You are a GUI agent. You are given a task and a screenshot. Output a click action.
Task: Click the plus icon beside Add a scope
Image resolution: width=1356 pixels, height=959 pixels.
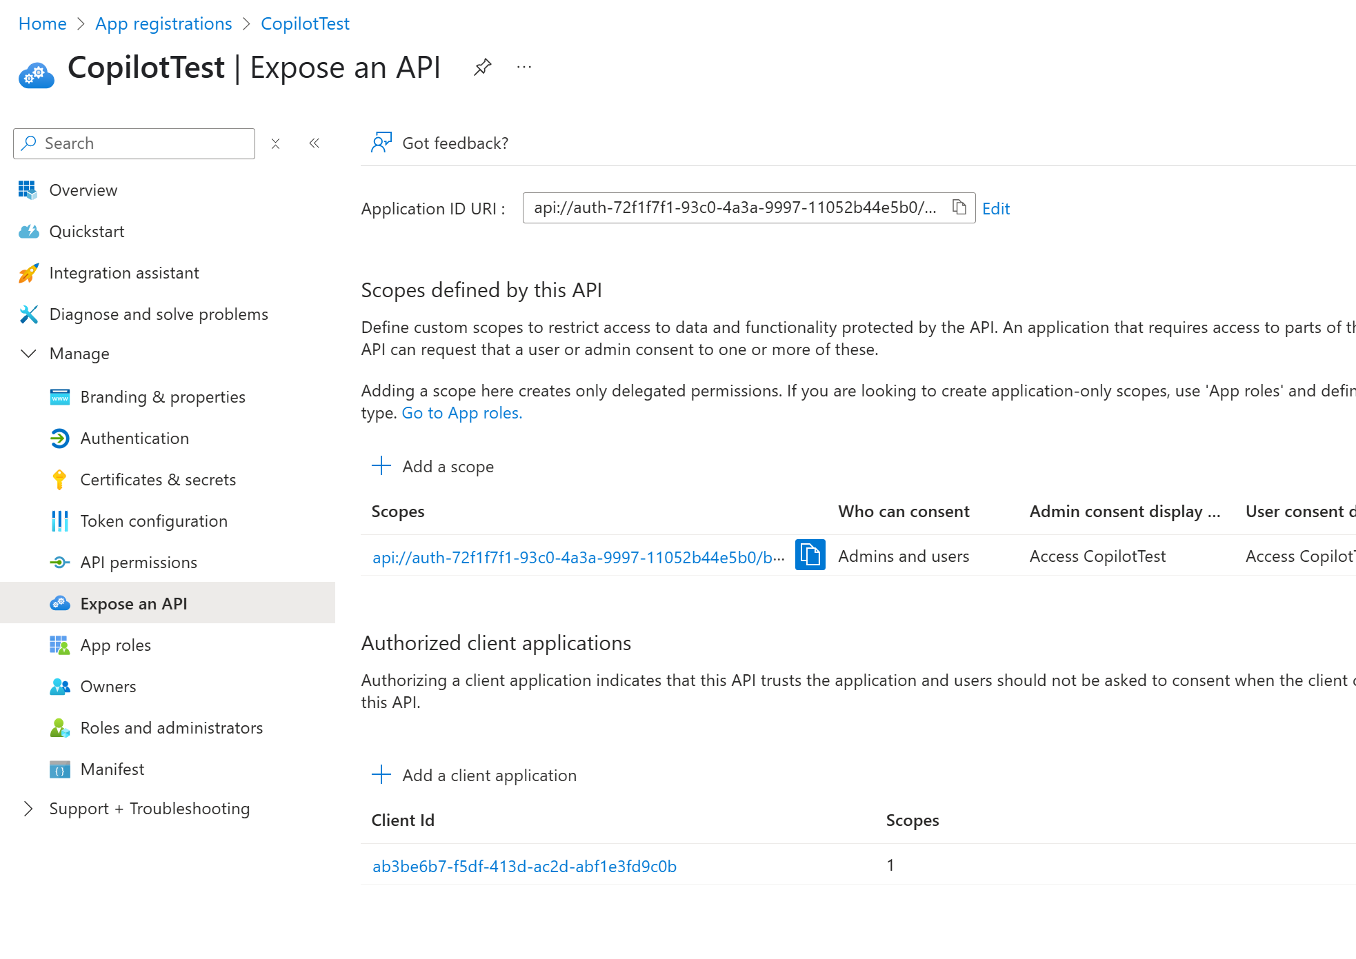click(381, 466)
